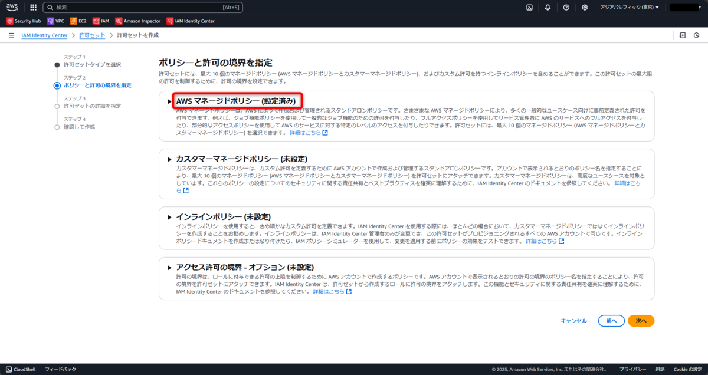Open the help panel icon near breadcrumb right
Viewport: 708px width, 375px height.
[682, 35]
